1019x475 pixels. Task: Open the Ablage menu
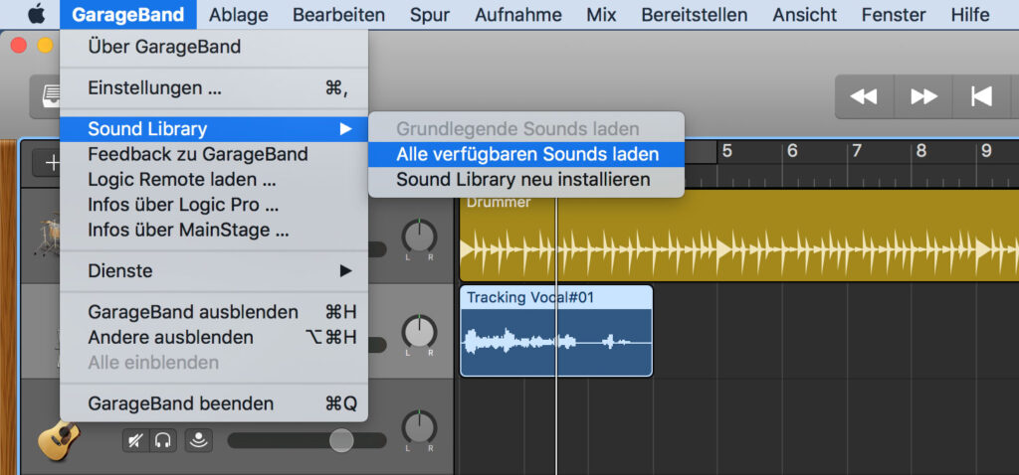239,14
